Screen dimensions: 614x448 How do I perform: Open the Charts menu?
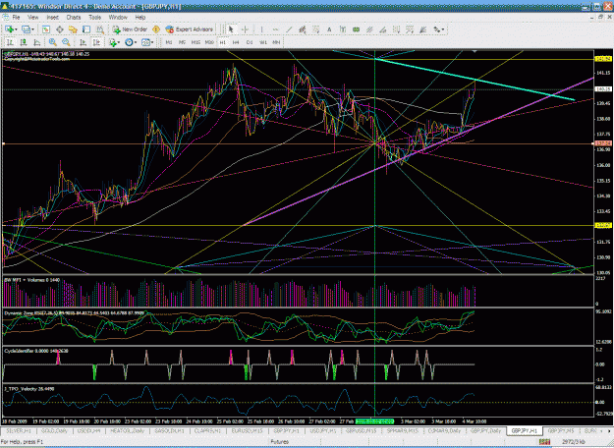click(74, 18)
